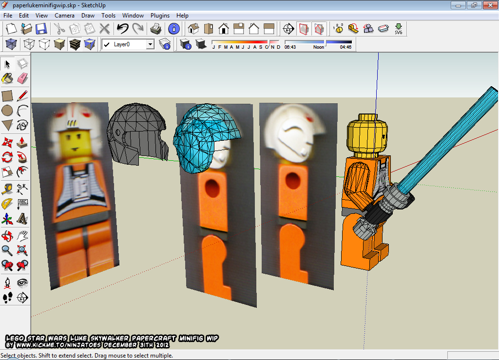499x360 pixels.
Task: Enable Shaded With Textures style
Action: pos(75,44)
